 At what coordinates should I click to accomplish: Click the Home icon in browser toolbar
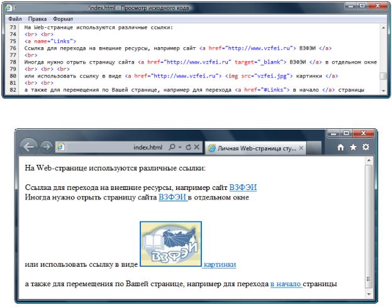click(340, 147)
